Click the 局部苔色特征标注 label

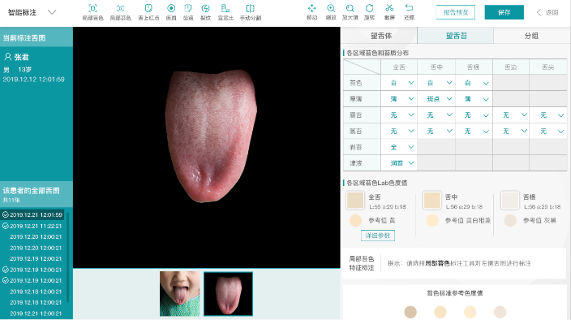tap(361, 263)
